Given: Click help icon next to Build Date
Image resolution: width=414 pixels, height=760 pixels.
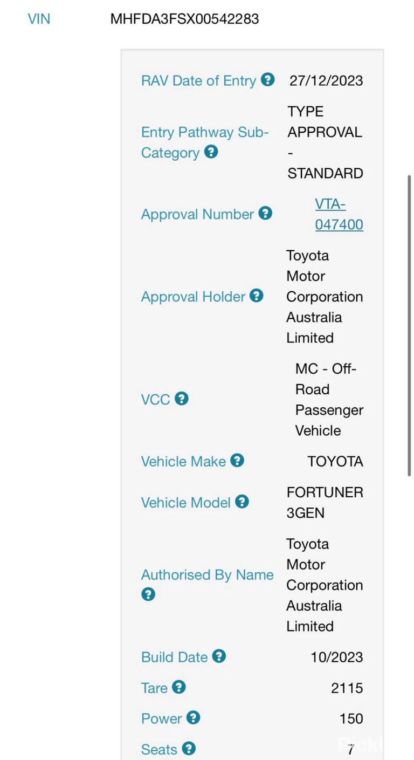Looking at the screenshot, I should (x=219, y=656).
